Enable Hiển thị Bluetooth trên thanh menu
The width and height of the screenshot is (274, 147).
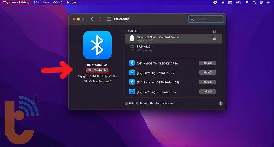(126, 103)
